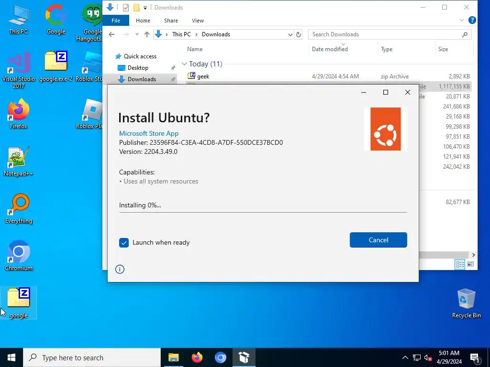This screenshot has height=367, width=490.
Task: Click the info icon in installer dialog
Action: tap(120, 269)
